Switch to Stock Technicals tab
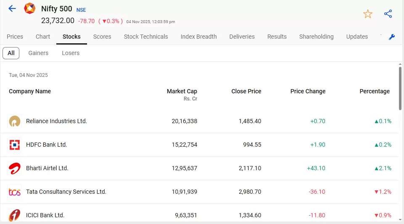404x224 pixels. [146, 37]
